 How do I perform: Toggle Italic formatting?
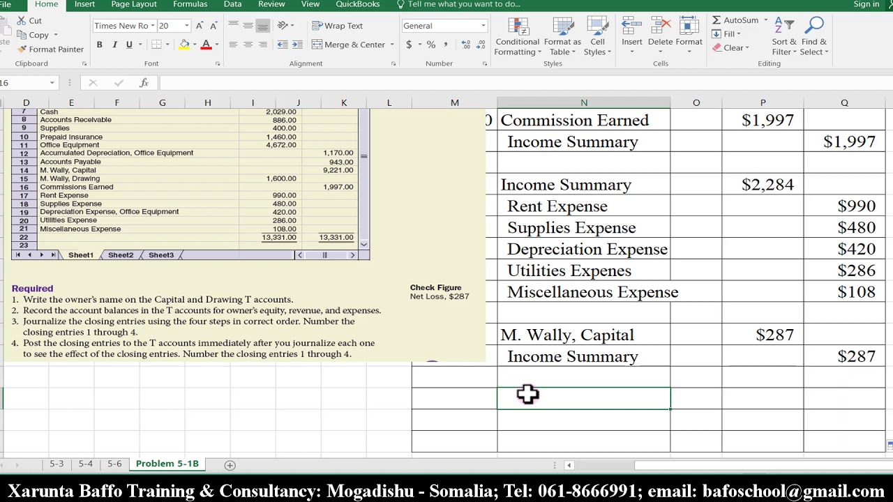coord(114,45)
